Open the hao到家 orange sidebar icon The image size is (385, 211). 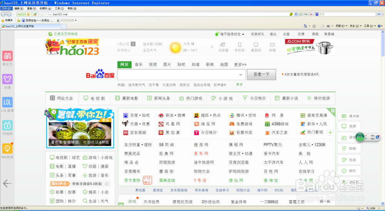coord(7,148)
